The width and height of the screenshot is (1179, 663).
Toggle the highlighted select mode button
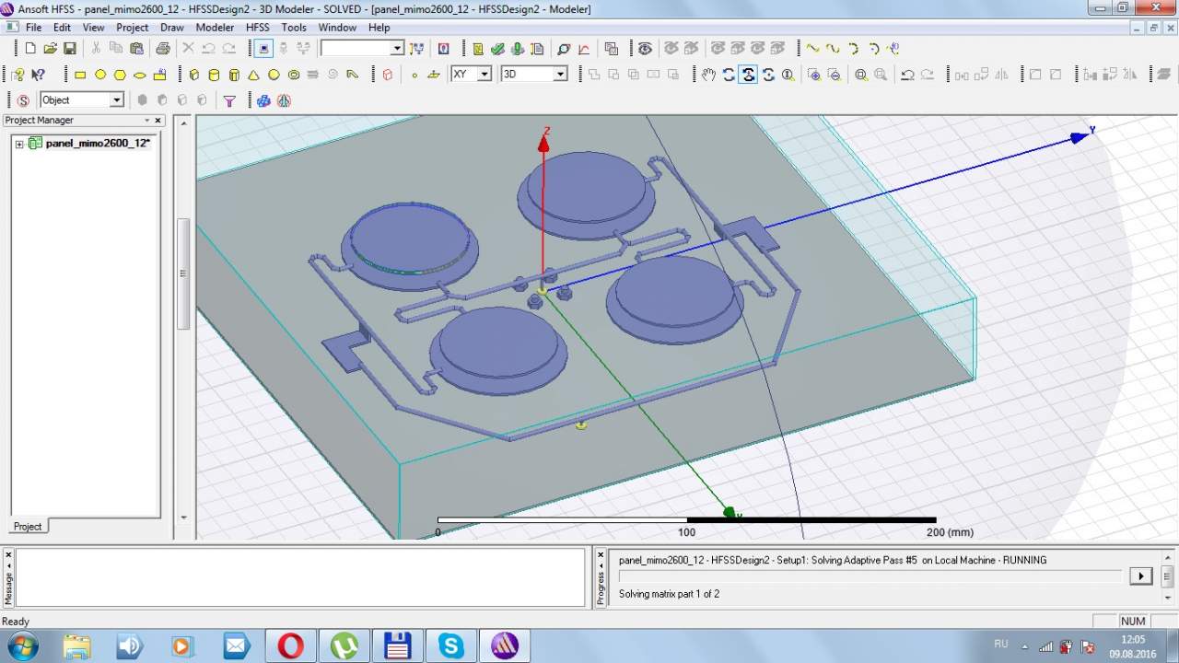click(x=263, y=48)
